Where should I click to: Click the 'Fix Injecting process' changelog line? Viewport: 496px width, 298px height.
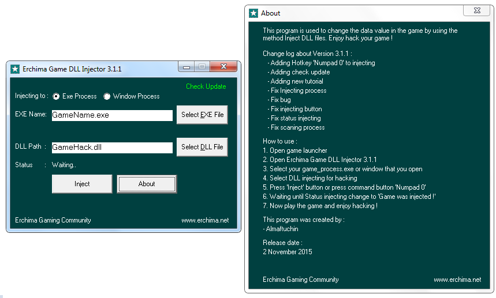297,90
